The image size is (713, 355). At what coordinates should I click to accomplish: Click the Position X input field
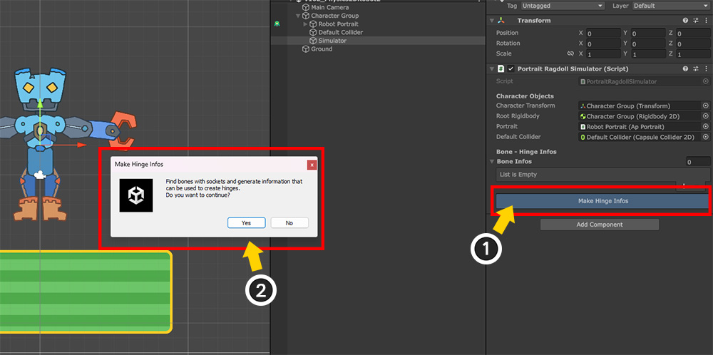[602, 34]
